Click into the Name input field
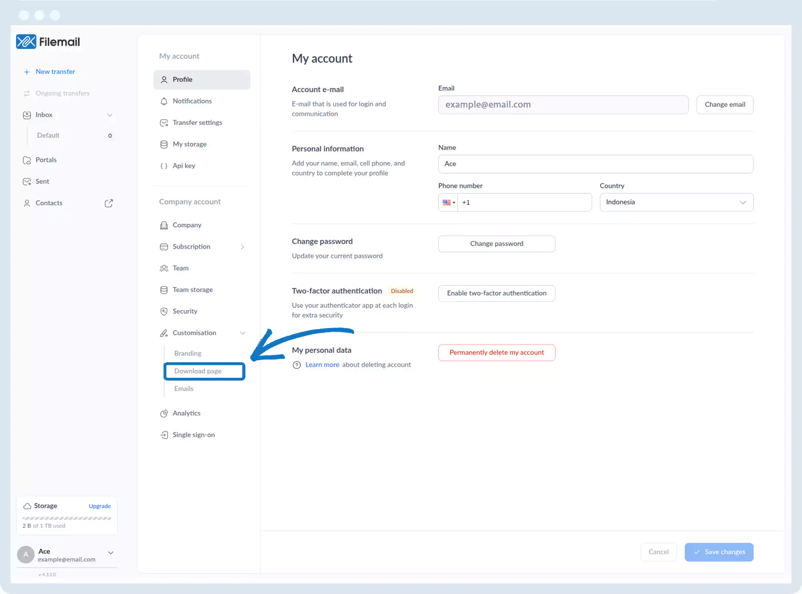 [595, 164]
